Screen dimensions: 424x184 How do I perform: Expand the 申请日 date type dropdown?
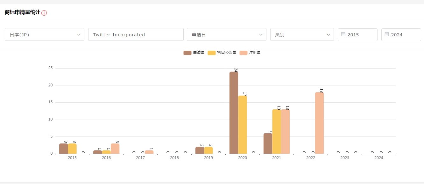[226, 34]
